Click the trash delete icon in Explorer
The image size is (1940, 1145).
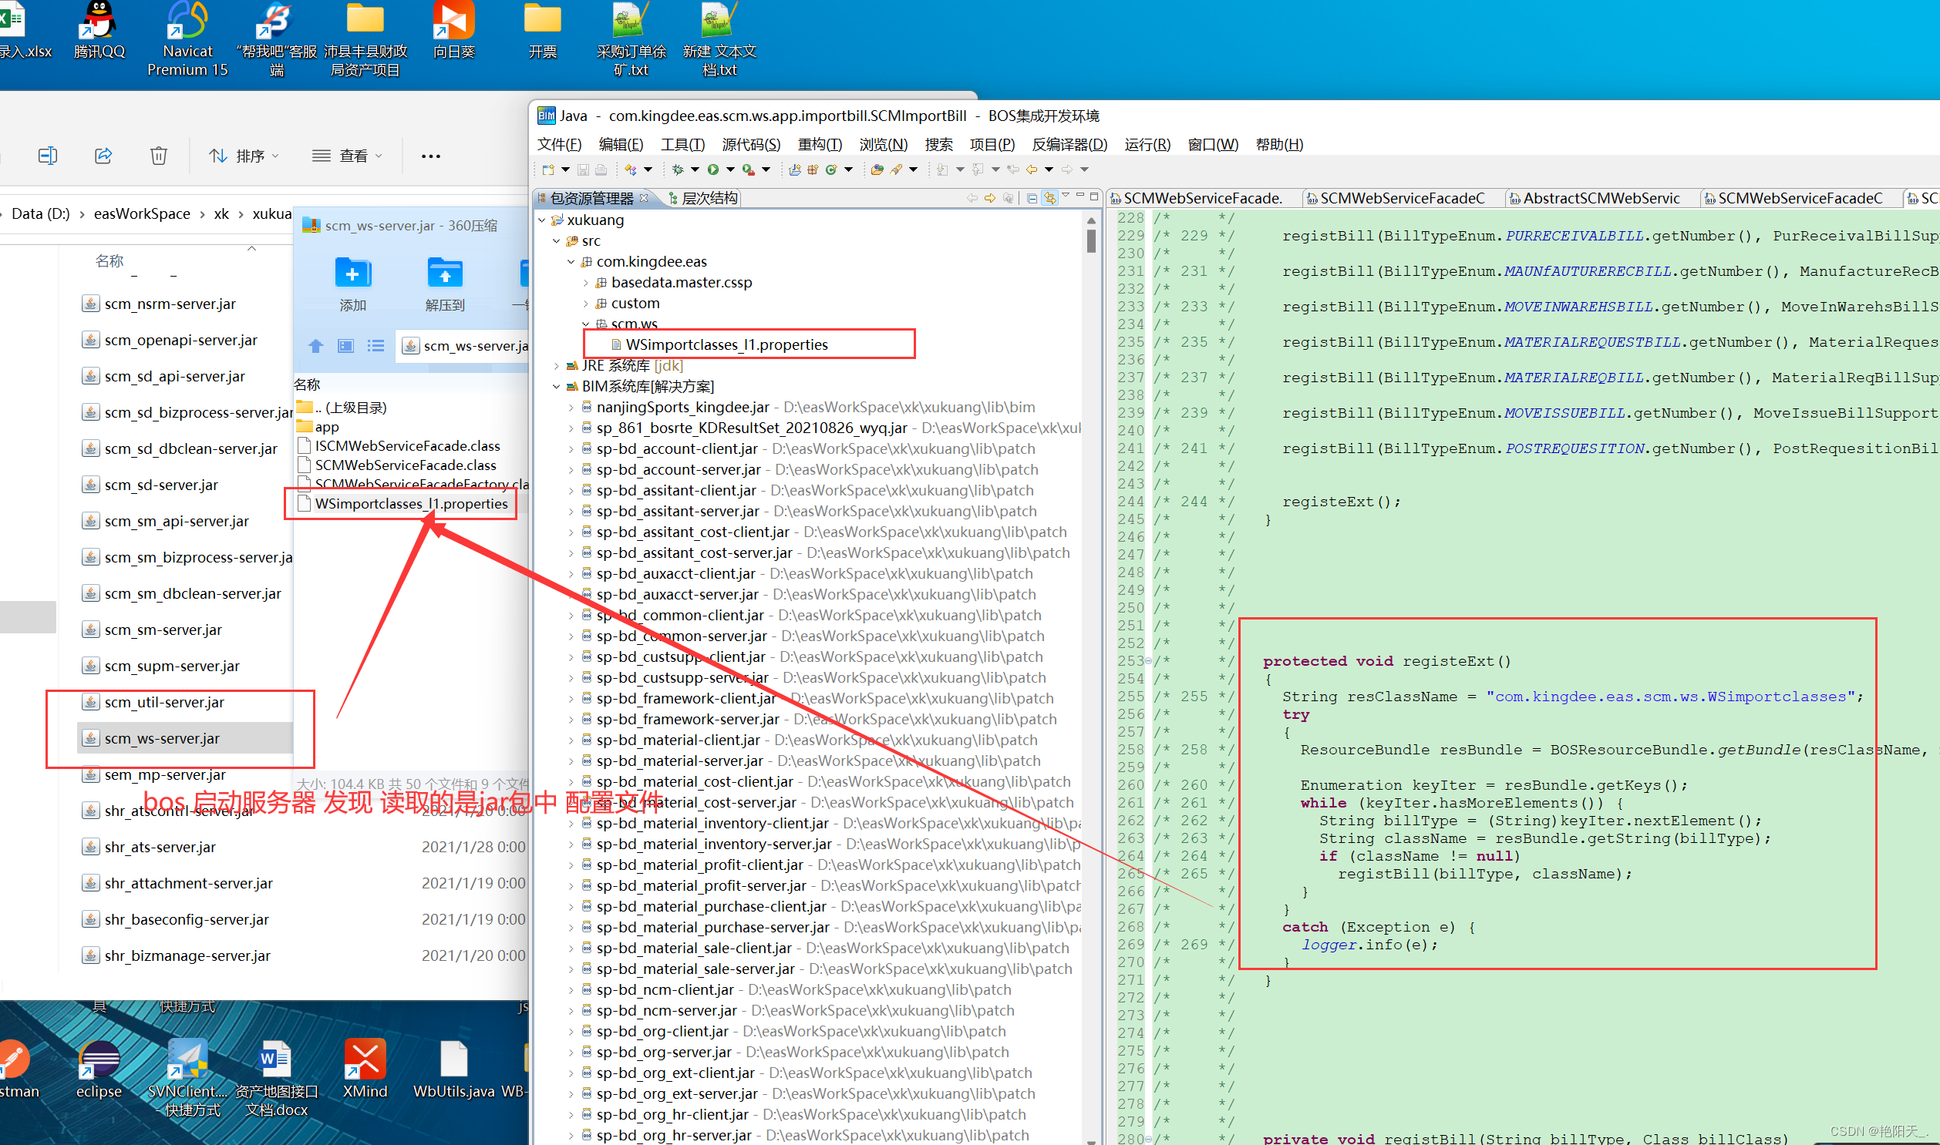point(158,156)
